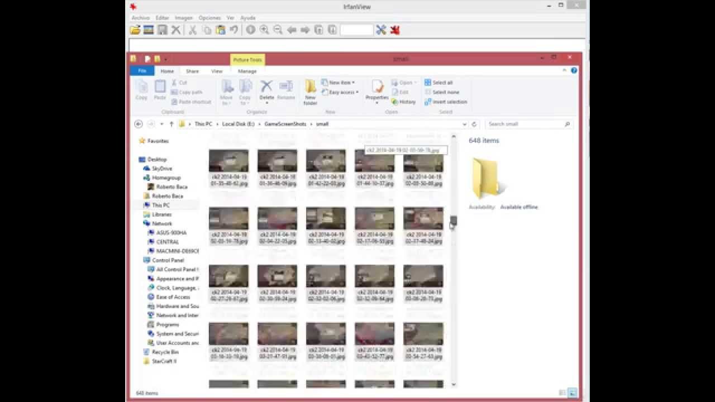Refresh the small folder view
715x402 pixels.
pos(474,124)
